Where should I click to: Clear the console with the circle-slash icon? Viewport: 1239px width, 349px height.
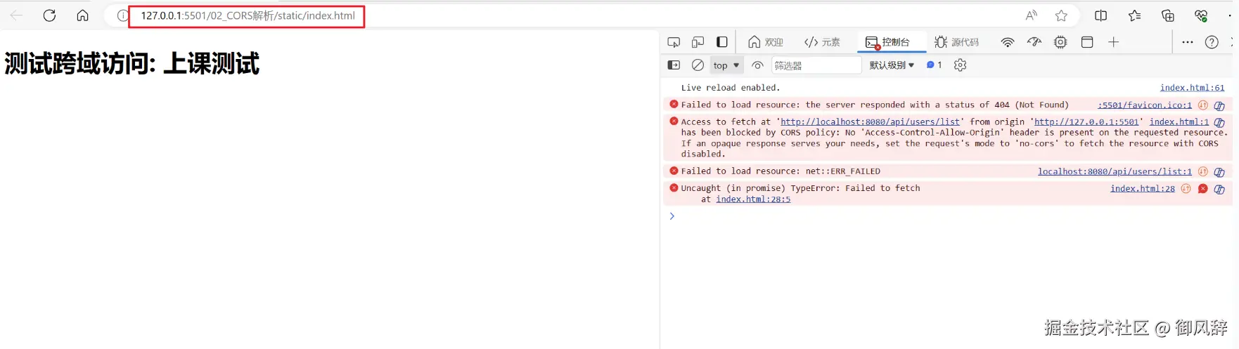point(698,65)
